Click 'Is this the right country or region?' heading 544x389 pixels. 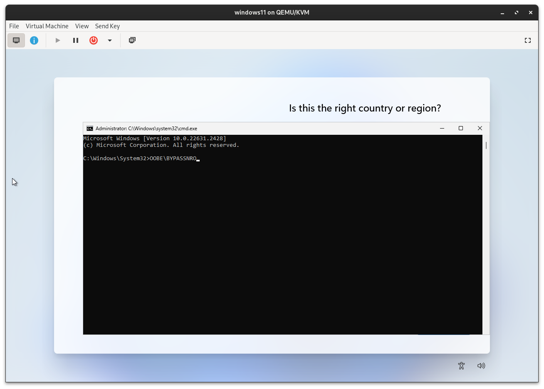365,108
